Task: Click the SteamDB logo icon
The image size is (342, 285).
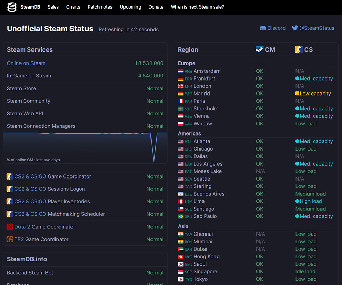Action: coord(12,7)
